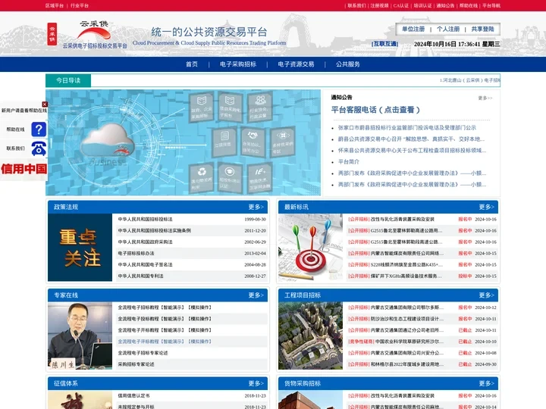The image size is (546, 409).
Task: Open 平台客服电话（点击查看）headline
Action: tap(375, 110)
